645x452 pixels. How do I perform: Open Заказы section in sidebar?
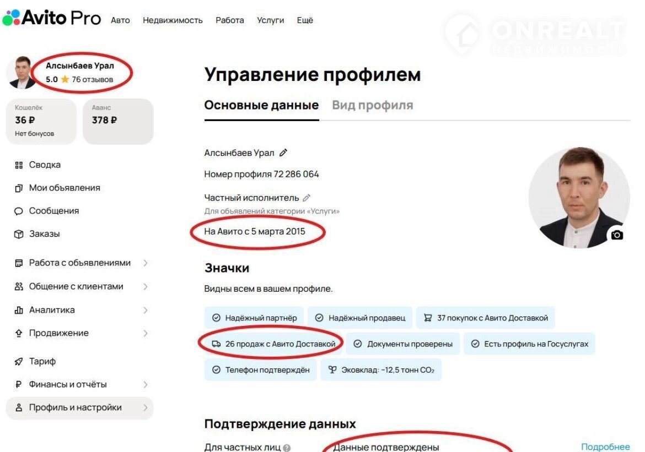click(44, 234)
